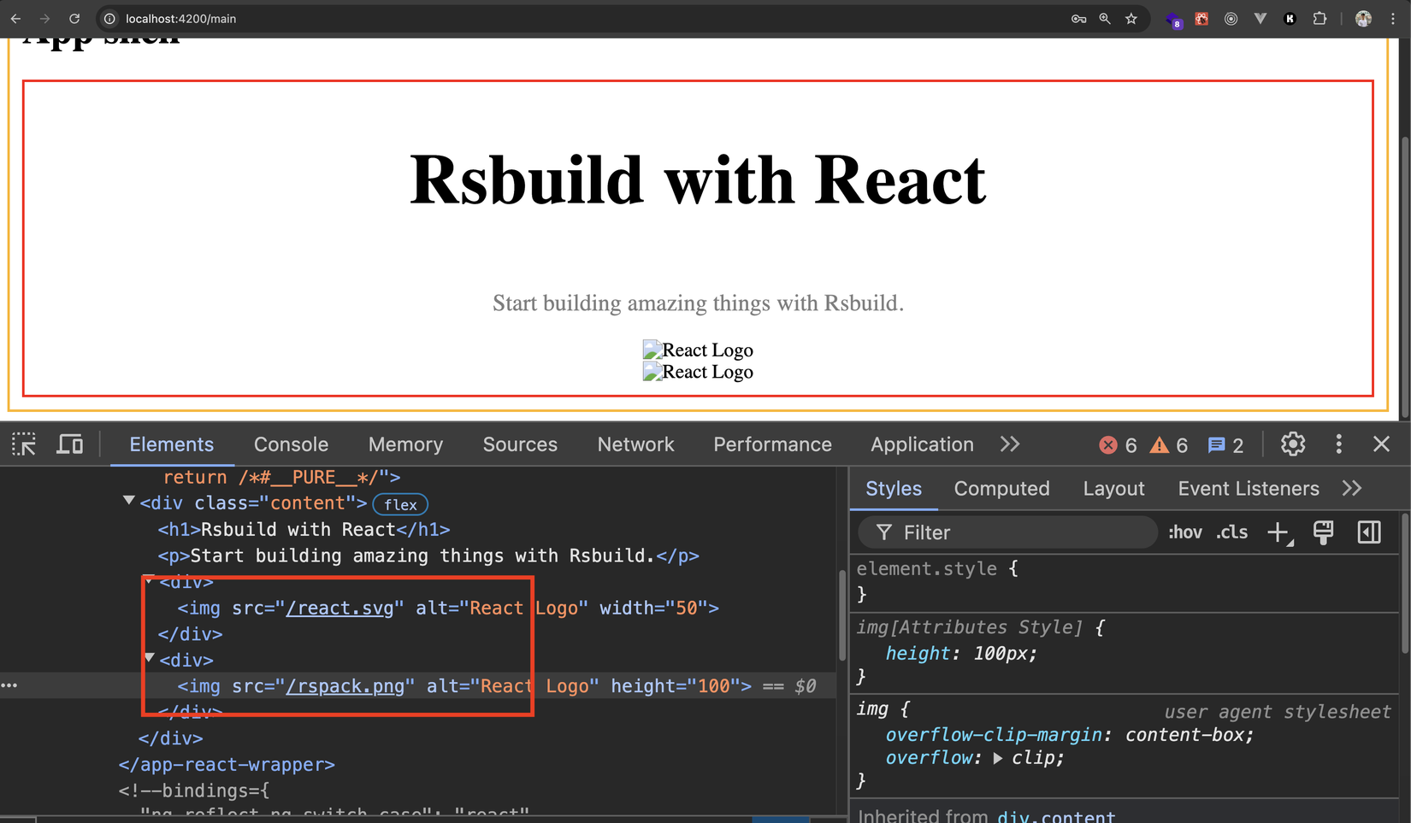Click the Elements tree scrollbar thumb
Screen dimensions: 1411x823
coord(841,616)
